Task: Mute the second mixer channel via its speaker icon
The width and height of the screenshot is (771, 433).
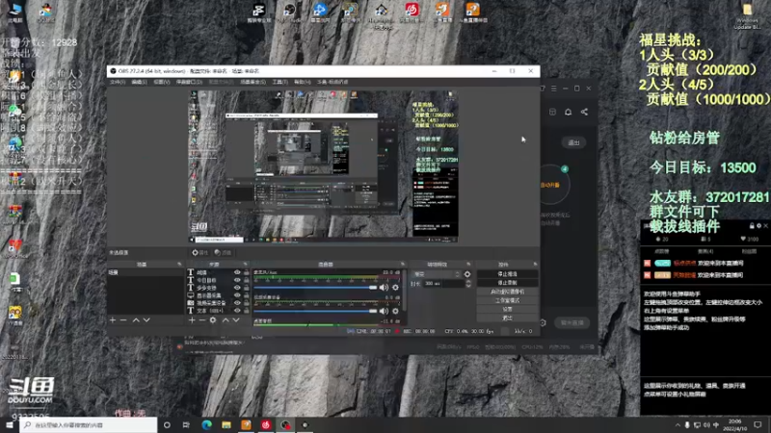Action: pyautogui.click(x=384, y=311)
